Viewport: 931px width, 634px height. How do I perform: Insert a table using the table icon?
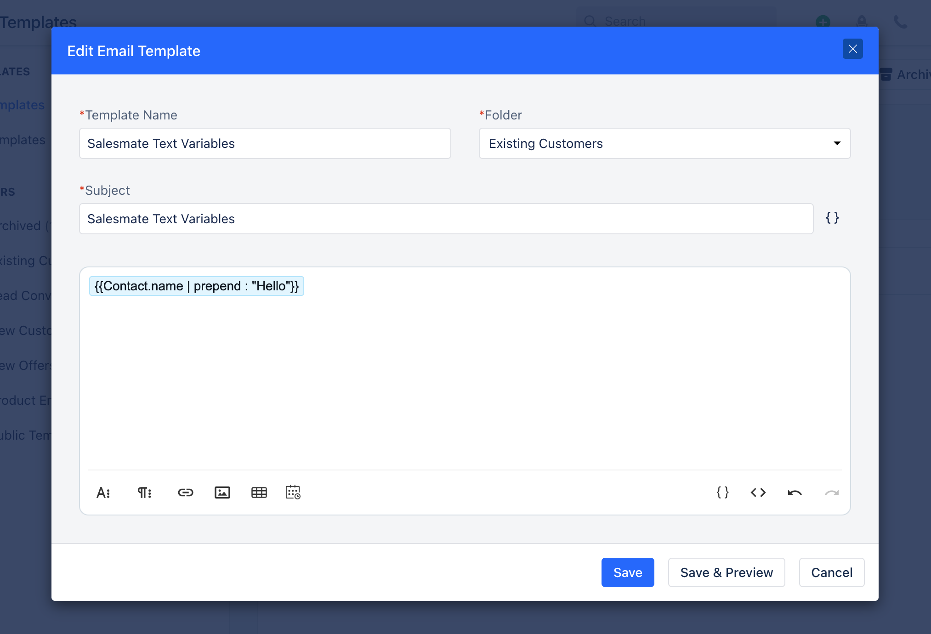pyautogui.click(x=259, y=492)
